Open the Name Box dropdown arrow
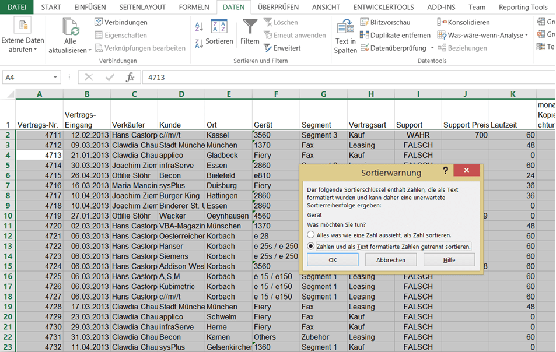556x352 pixels. pos(55,77)
